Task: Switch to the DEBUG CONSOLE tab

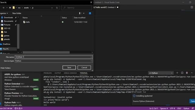Action: 70,73
